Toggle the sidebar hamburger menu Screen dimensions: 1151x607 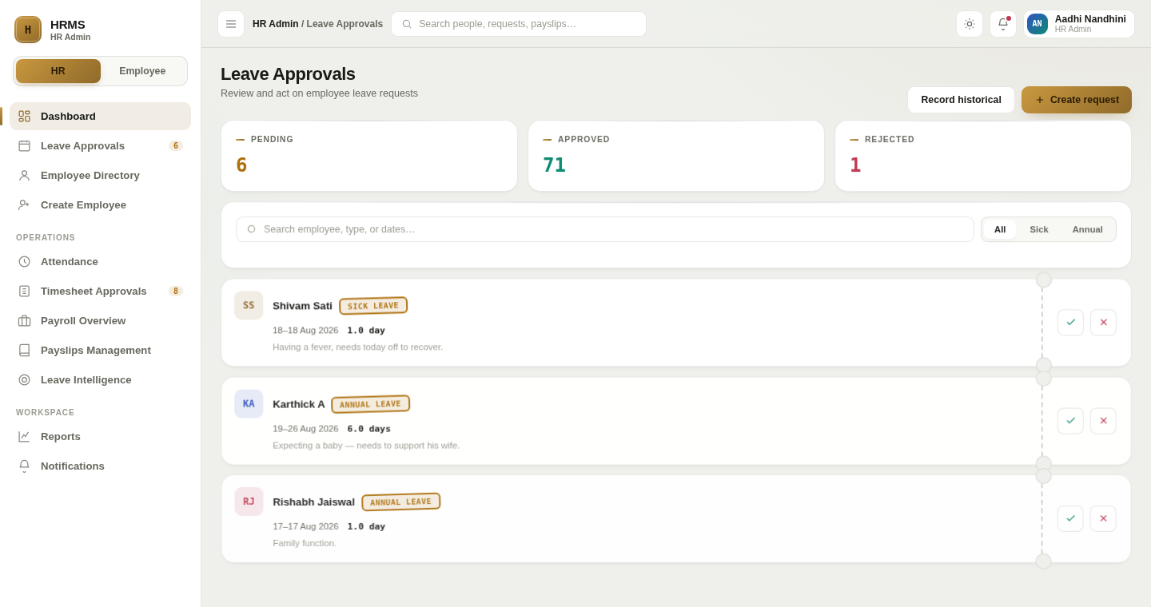tap(231, 24)
